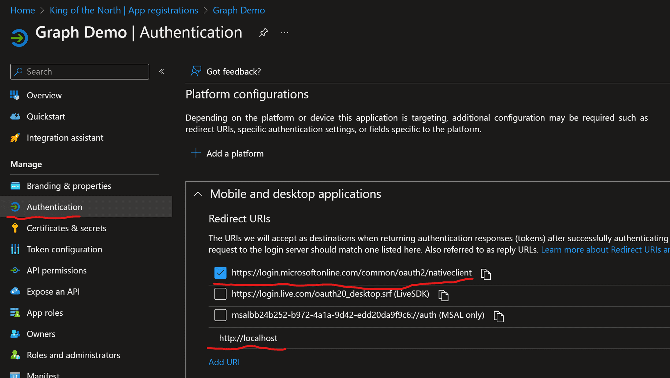Click the Add URI link
This screenshot has height=378, width=670.
pos(224,362)
